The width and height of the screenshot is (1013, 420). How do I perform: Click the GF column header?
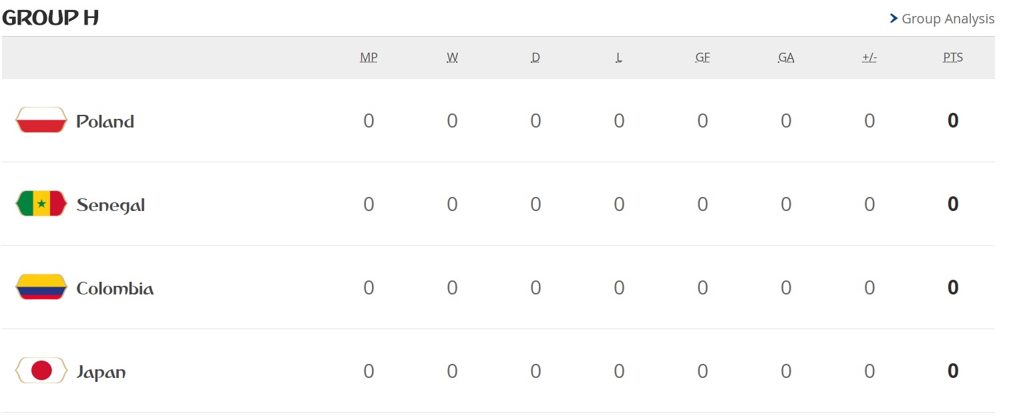[x=702, y=57]
